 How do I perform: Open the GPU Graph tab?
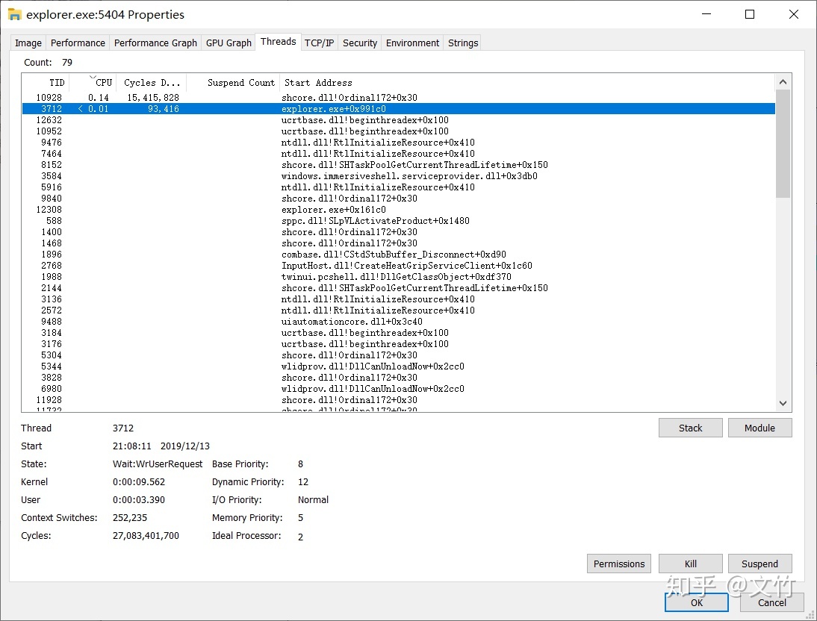[229, 43]
